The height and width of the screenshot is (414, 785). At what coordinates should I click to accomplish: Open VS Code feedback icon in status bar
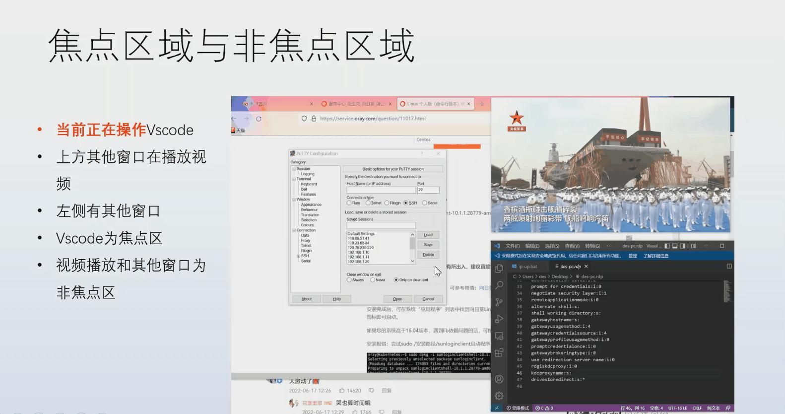(728, 408)
